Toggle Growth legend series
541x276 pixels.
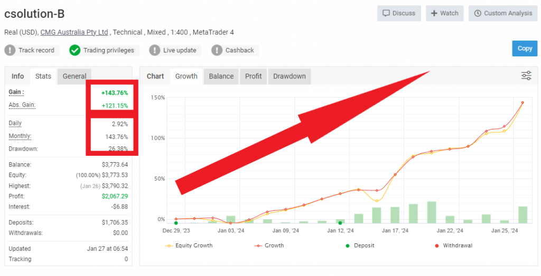[269, 245]
